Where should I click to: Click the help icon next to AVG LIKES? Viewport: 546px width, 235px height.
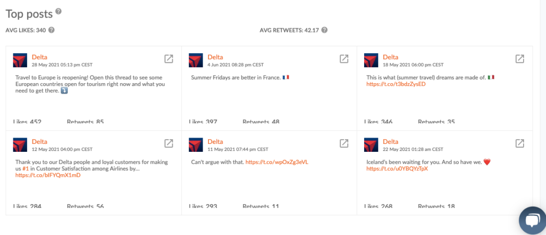pyautogui.click(x=52, y=30)
